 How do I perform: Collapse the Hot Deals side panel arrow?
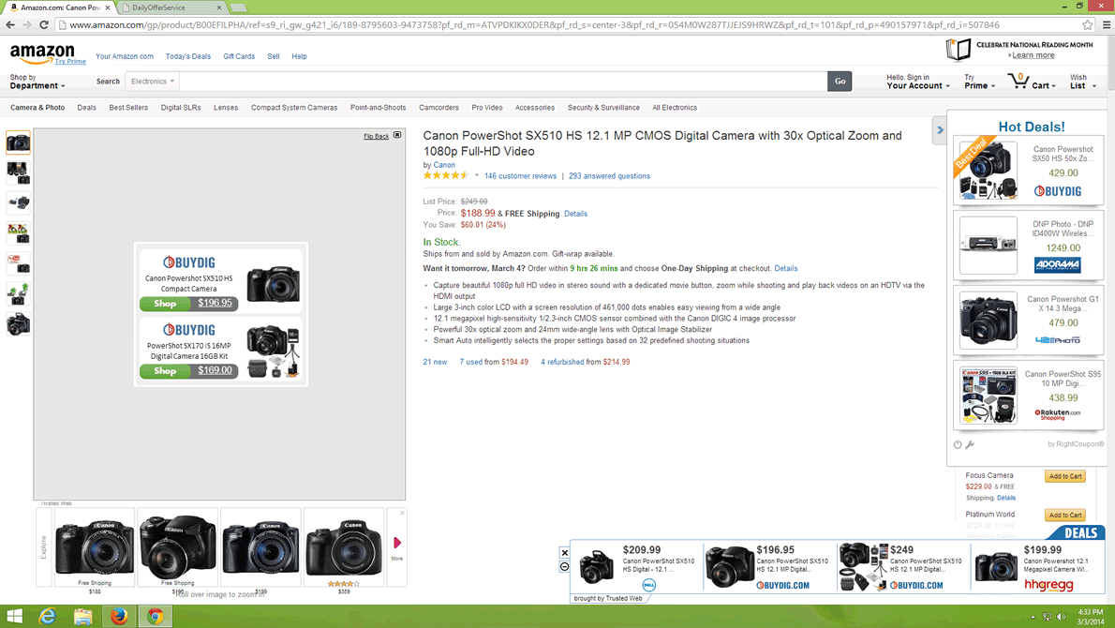940,130
